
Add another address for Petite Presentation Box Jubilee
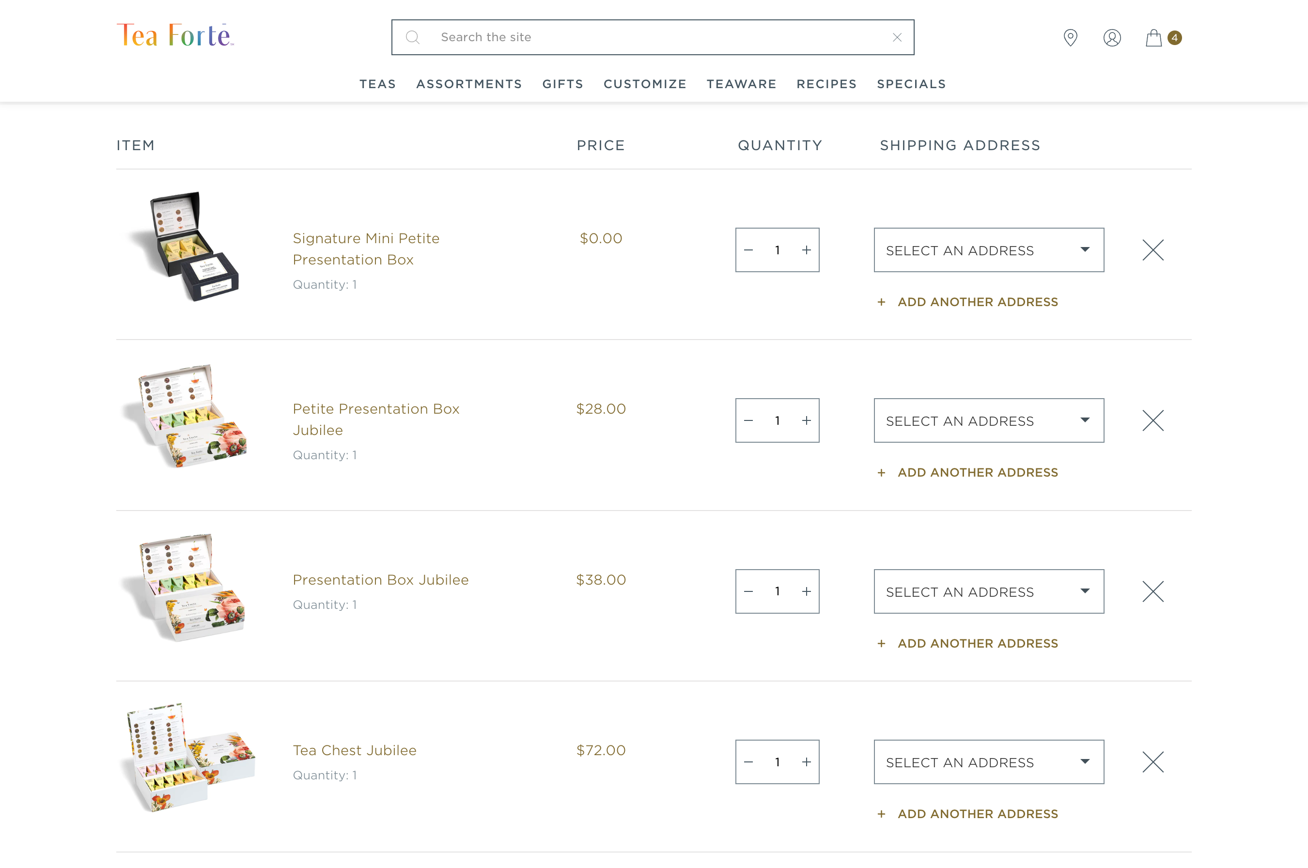tap(977, 473)
